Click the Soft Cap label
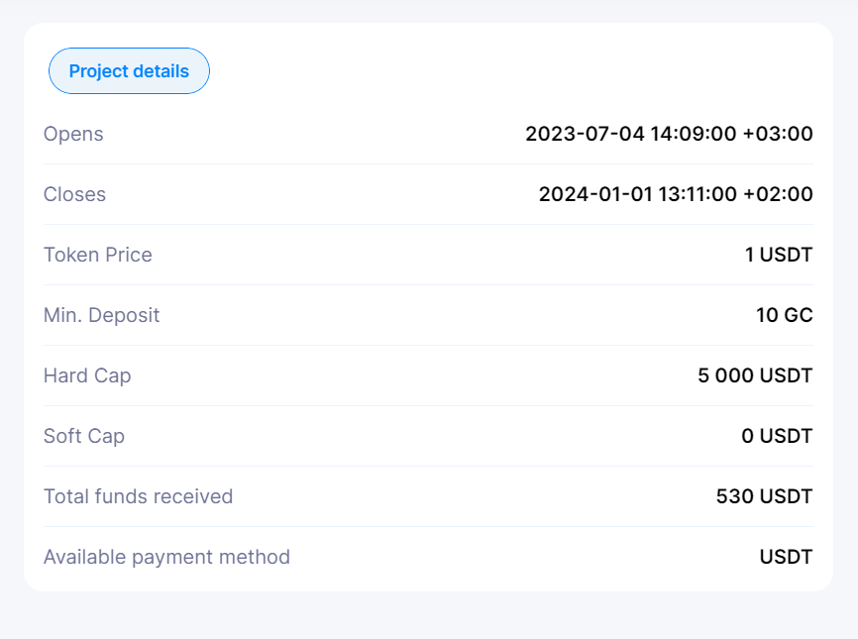Image resolution: width=858 pixels, height=639 pixels. coord(84,436)
